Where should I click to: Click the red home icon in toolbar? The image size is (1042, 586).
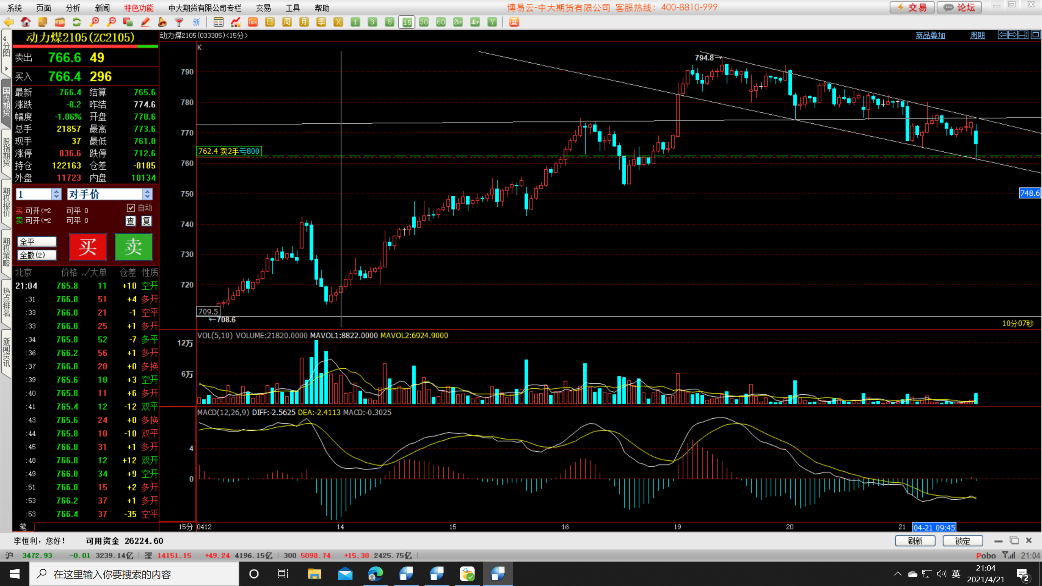(x=26, y=22)
